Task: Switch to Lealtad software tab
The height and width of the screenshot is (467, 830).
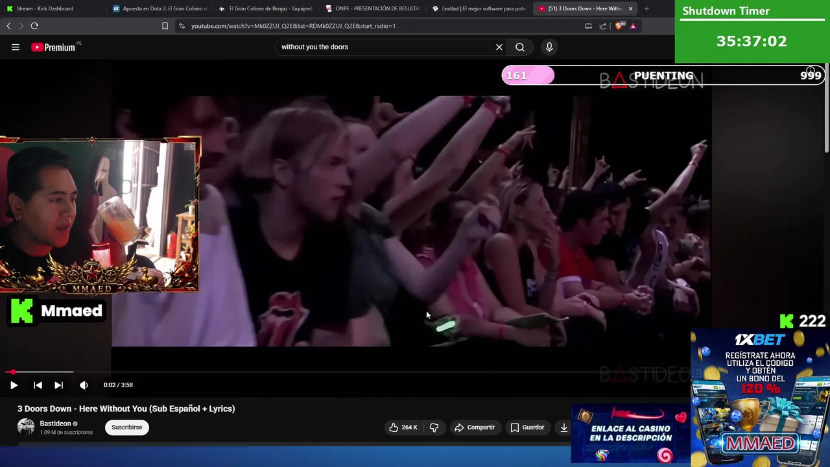Action: coord(479,8)
